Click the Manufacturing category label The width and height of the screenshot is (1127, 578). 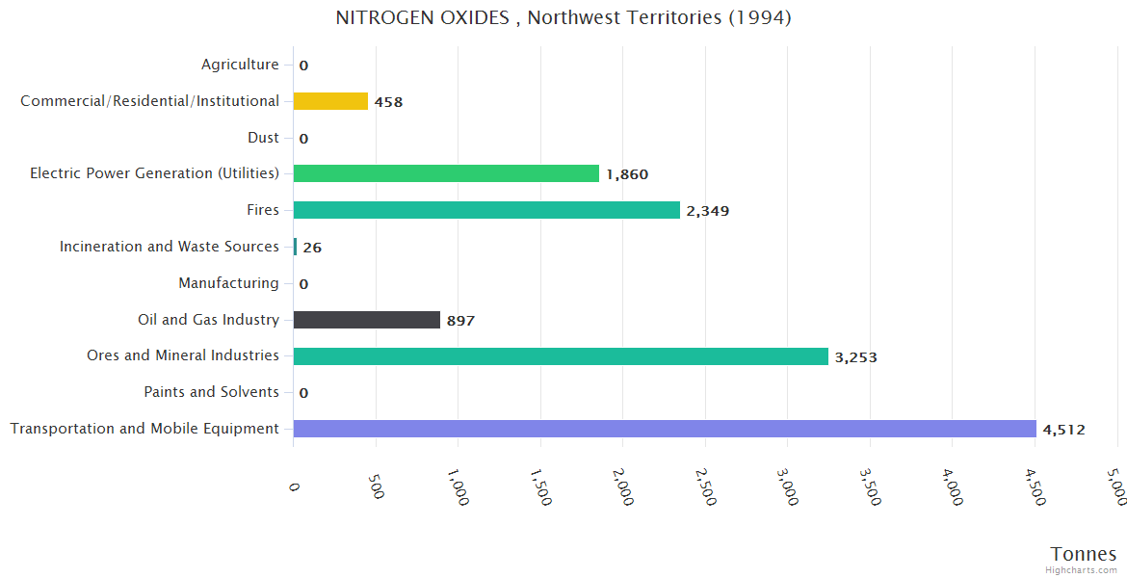[x=228, y=283]
